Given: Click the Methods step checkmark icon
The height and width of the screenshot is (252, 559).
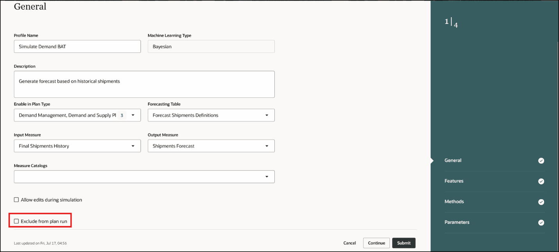Looking at the screenshot, I should (541, 202).
